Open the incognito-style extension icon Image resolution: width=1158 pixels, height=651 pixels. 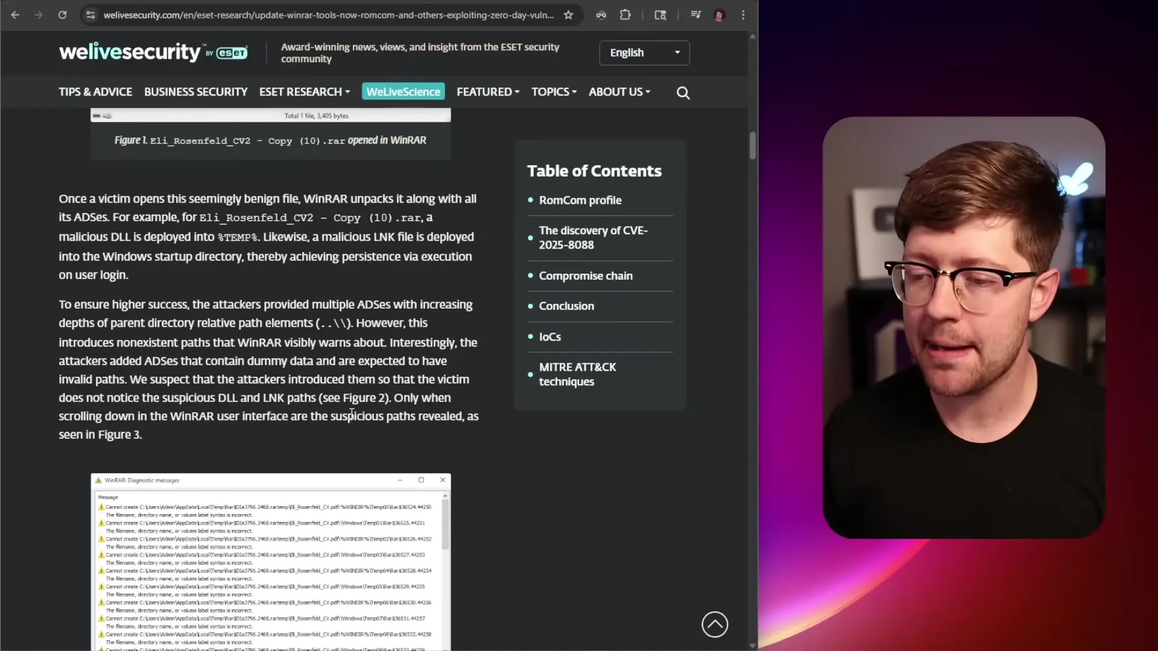coord(601,15)
